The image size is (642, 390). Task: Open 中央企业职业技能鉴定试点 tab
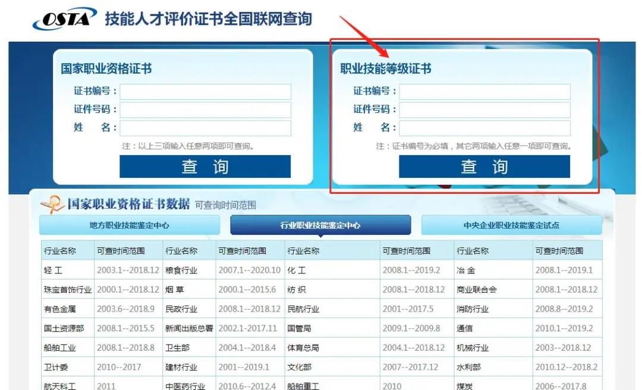(x=511, y=225)
